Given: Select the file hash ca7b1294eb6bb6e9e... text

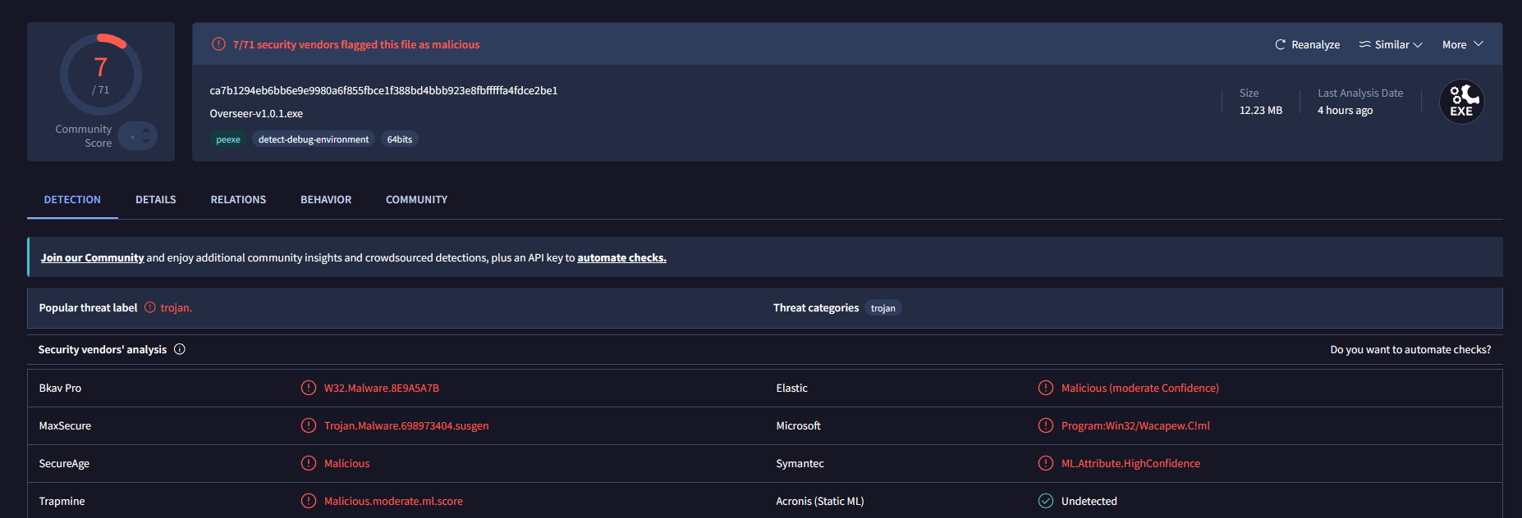Looking at the screenshot, I should click(x=383, y=90).
